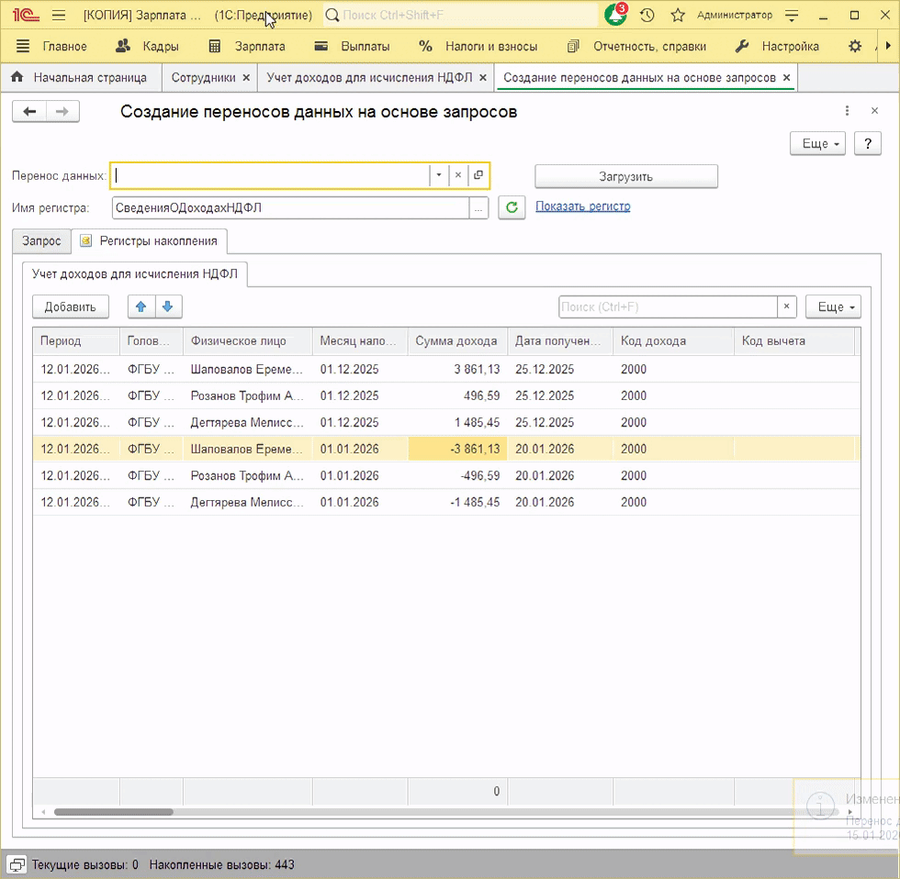Open service settings lines icon near Администратор
This screenshot has width=900, height=879.
792,16
